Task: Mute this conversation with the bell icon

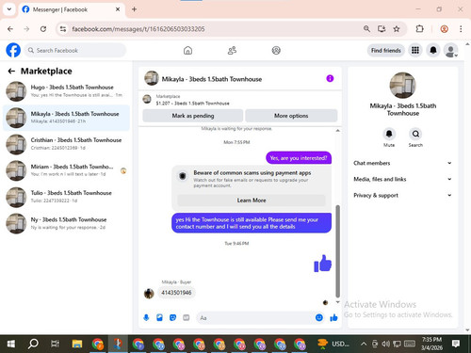Action: click(389, 134)
